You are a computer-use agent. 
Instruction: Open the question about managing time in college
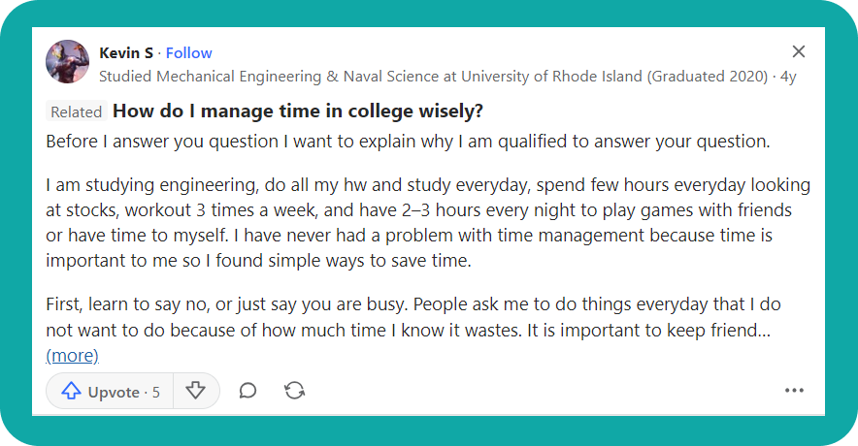298,111
